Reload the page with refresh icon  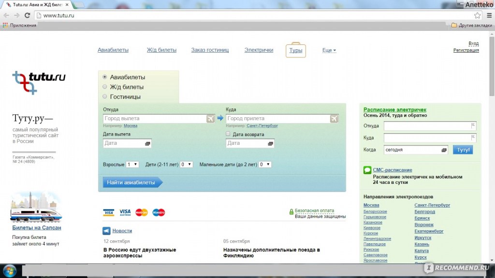tap(28, 15)
